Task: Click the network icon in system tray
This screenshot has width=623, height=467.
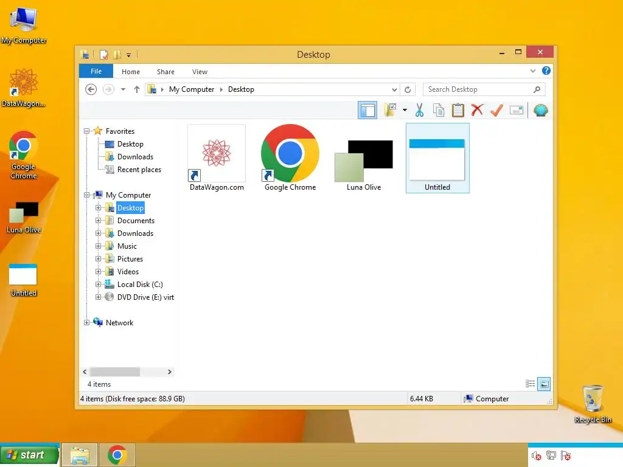Action: (x=551, y=455)
